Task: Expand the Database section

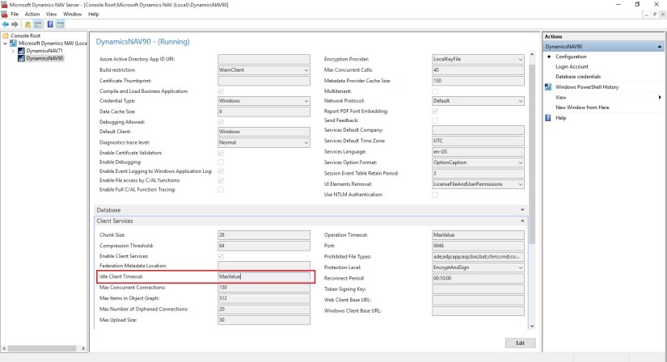Action: pos(523,209)
